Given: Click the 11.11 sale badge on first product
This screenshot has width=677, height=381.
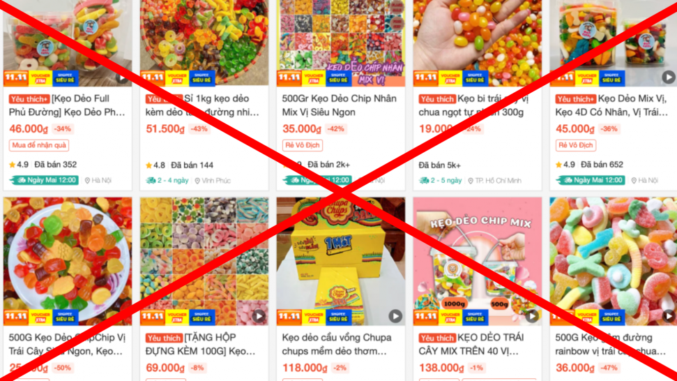Looking at the screenshot, I should [x=16, y=77].
